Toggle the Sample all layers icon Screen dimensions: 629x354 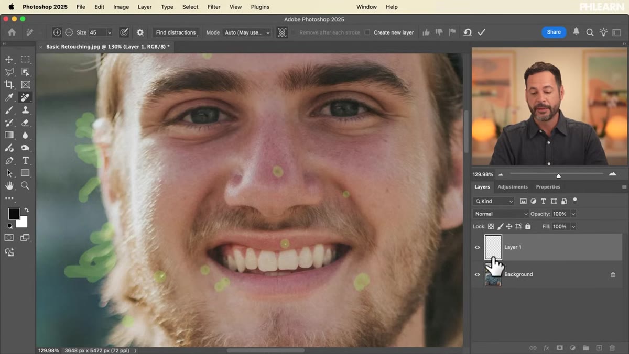coord(282,32)
